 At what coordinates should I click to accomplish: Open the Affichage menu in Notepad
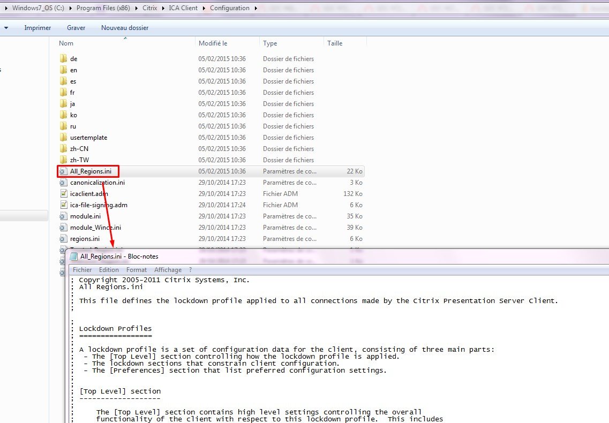tap(168, 270)
